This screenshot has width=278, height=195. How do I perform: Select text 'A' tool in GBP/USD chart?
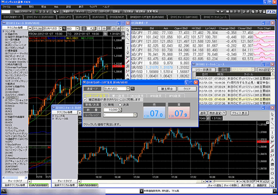click(x=272, y=160)
